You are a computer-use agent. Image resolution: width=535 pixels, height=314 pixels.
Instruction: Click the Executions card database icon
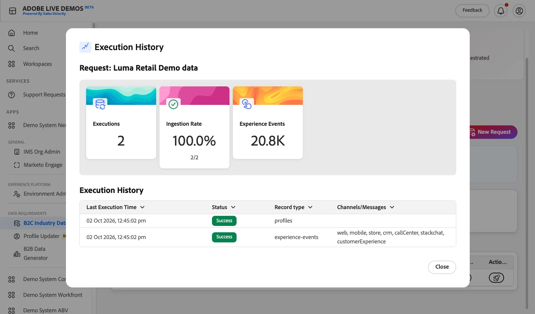pos(100,104)
